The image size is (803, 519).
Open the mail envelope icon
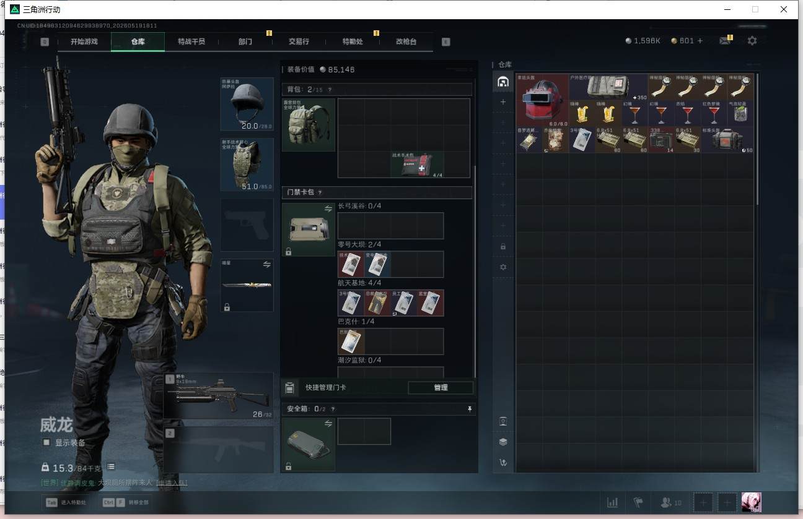(724, 41)
